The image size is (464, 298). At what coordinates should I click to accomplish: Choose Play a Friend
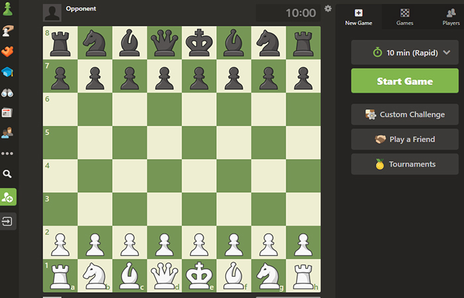[x=405, y=139]
